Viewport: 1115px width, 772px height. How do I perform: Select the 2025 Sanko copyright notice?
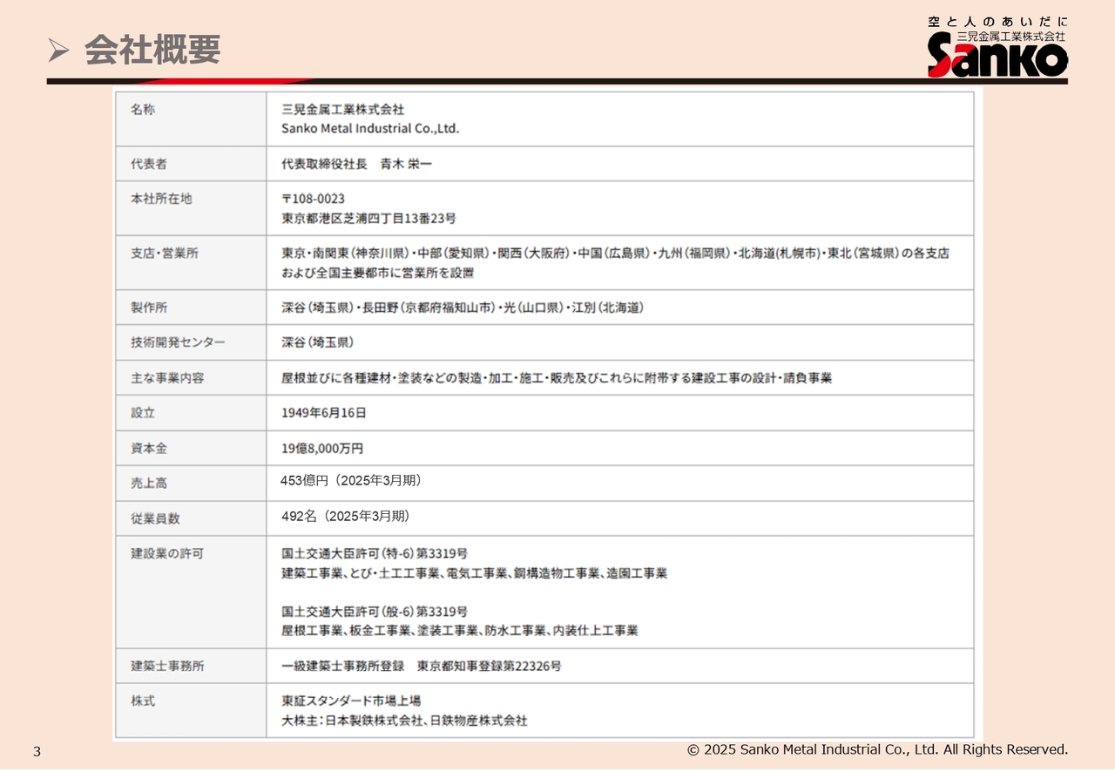877,748
